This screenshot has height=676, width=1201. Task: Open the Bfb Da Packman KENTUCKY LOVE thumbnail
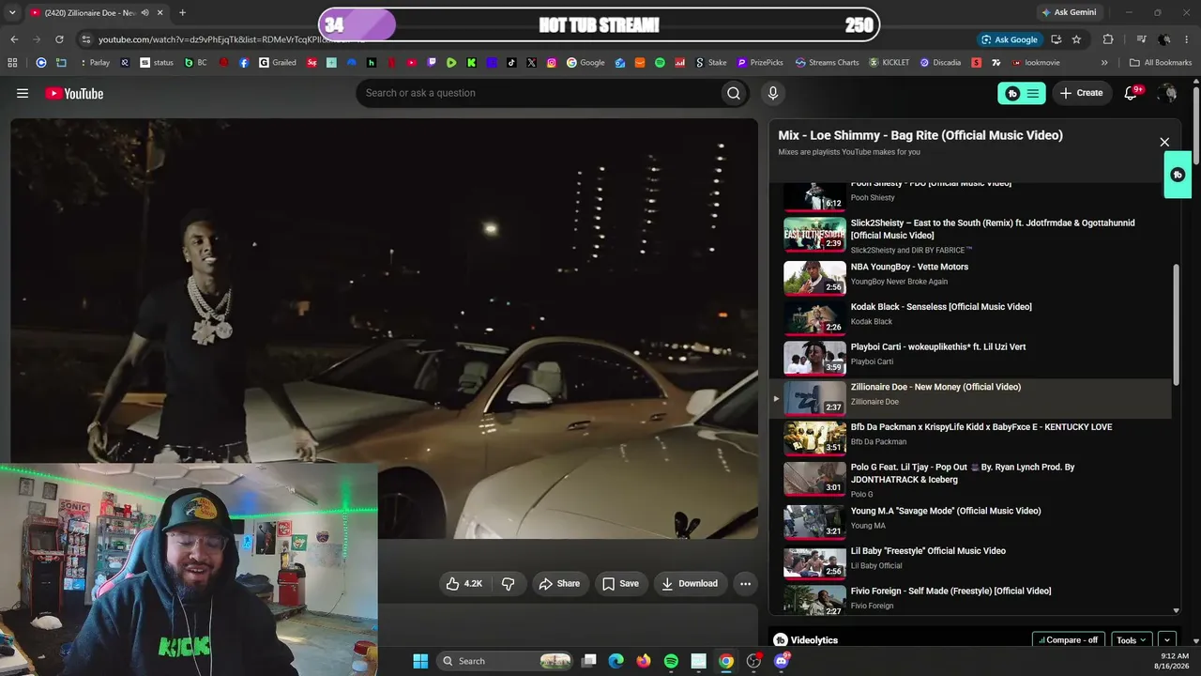pyautogui.click(x=814, y=438)
